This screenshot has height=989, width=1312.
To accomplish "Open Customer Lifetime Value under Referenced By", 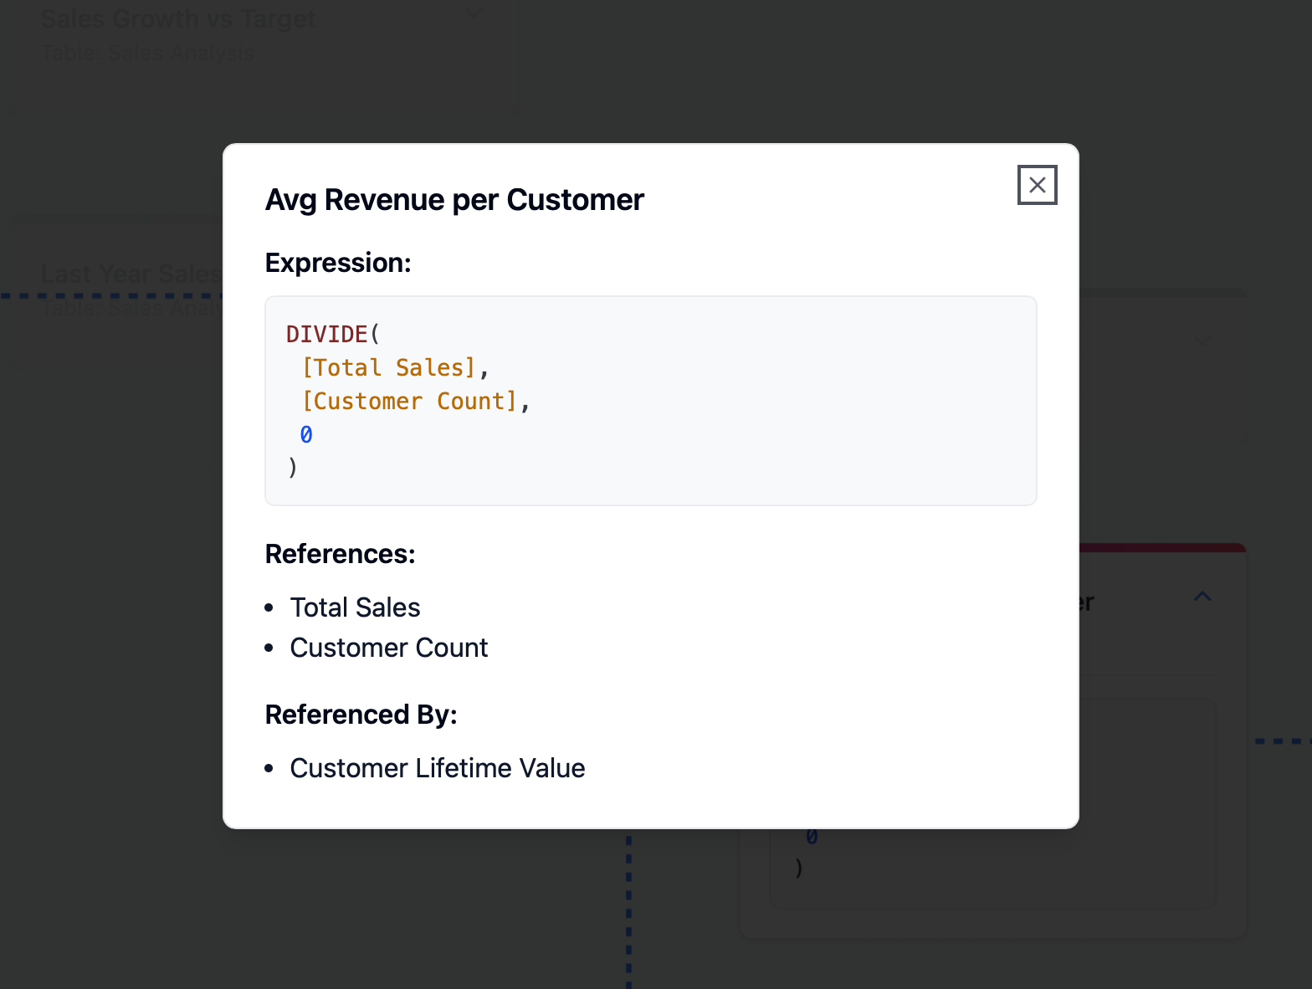I will pyautogui.click(x=437, y=768).
